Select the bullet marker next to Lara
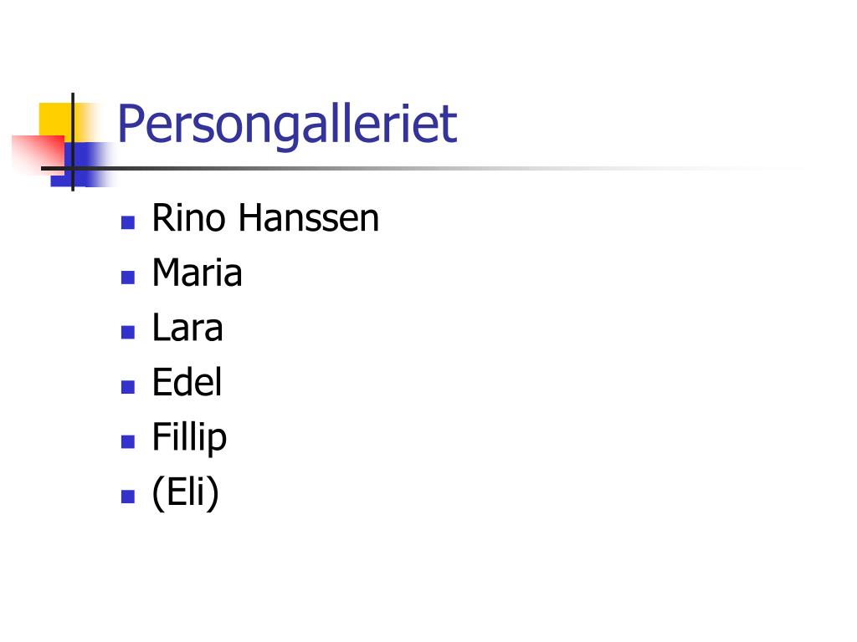 click(x=128, y=332)
